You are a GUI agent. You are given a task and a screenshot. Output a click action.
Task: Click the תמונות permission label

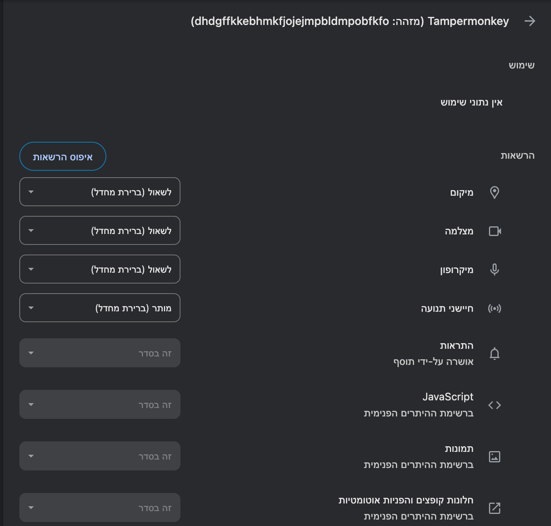pos(459,449)
